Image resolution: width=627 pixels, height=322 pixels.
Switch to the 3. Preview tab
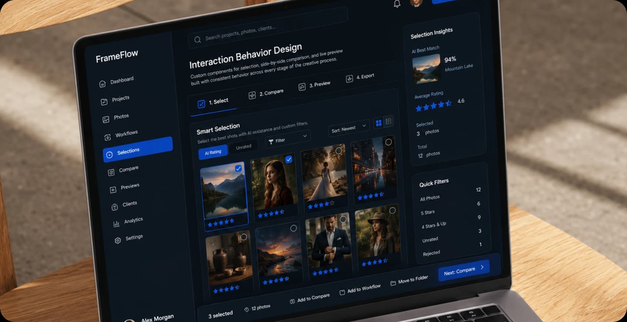pos(315,85)
